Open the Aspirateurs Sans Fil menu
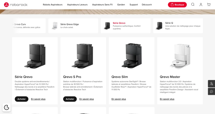This screenshot has width=215, height=114. [102, 5]
